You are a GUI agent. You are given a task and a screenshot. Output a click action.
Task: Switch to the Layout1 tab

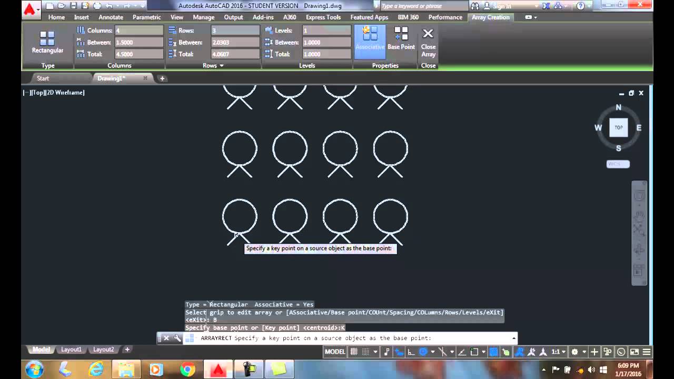coord(71,350)
